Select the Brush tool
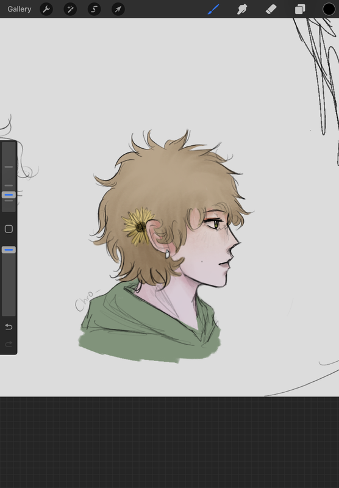Image resolution: width=339 pixels, height=488 pixels. pyautogui.click(x=213, y=9)
